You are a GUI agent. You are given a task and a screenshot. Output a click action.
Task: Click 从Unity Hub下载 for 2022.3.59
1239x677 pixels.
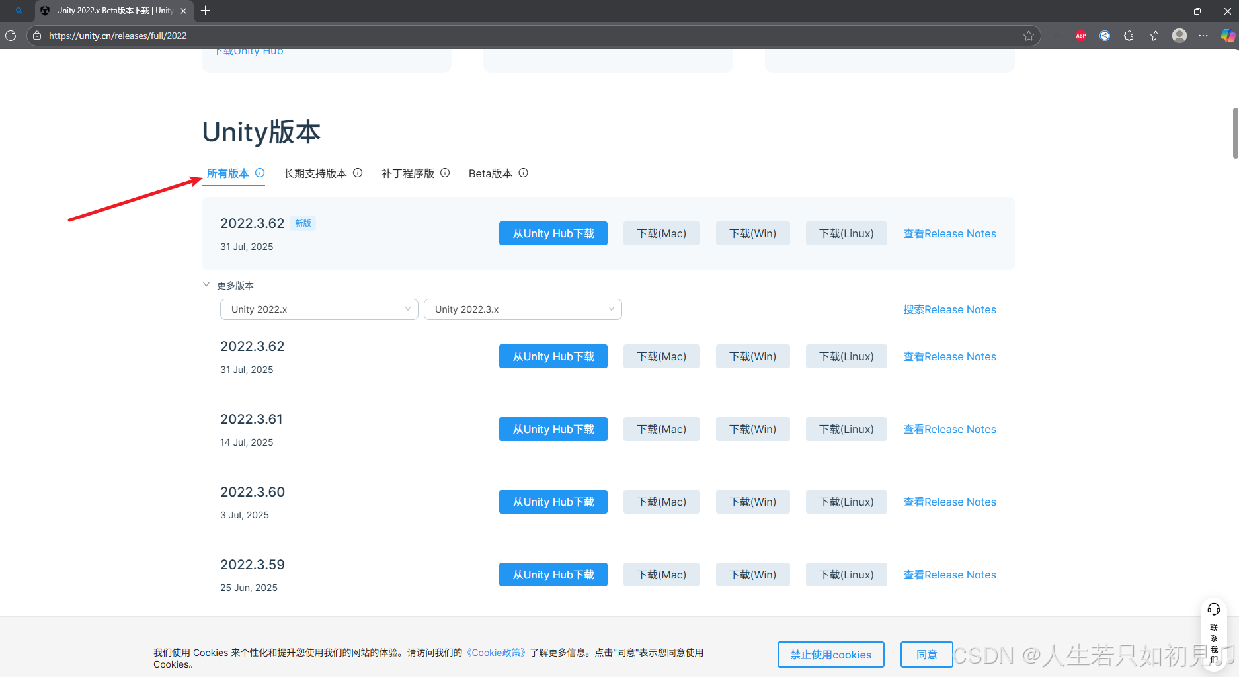(x=553, y=575)
